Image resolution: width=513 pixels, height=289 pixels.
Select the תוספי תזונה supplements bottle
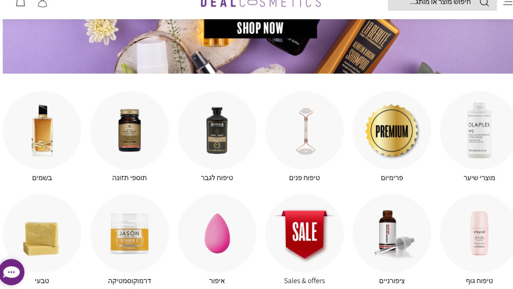coord(129,131)
